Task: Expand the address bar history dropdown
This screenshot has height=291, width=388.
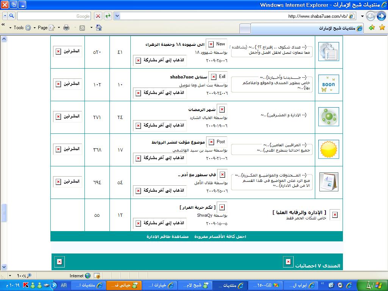Action: click(x=117, y=16)
